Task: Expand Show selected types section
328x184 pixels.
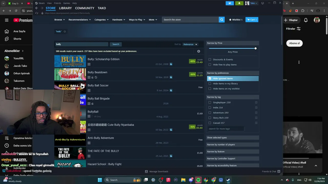Action: 233,137
